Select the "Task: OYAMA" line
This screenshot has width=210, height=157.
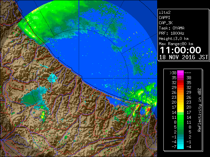point(172,28)
